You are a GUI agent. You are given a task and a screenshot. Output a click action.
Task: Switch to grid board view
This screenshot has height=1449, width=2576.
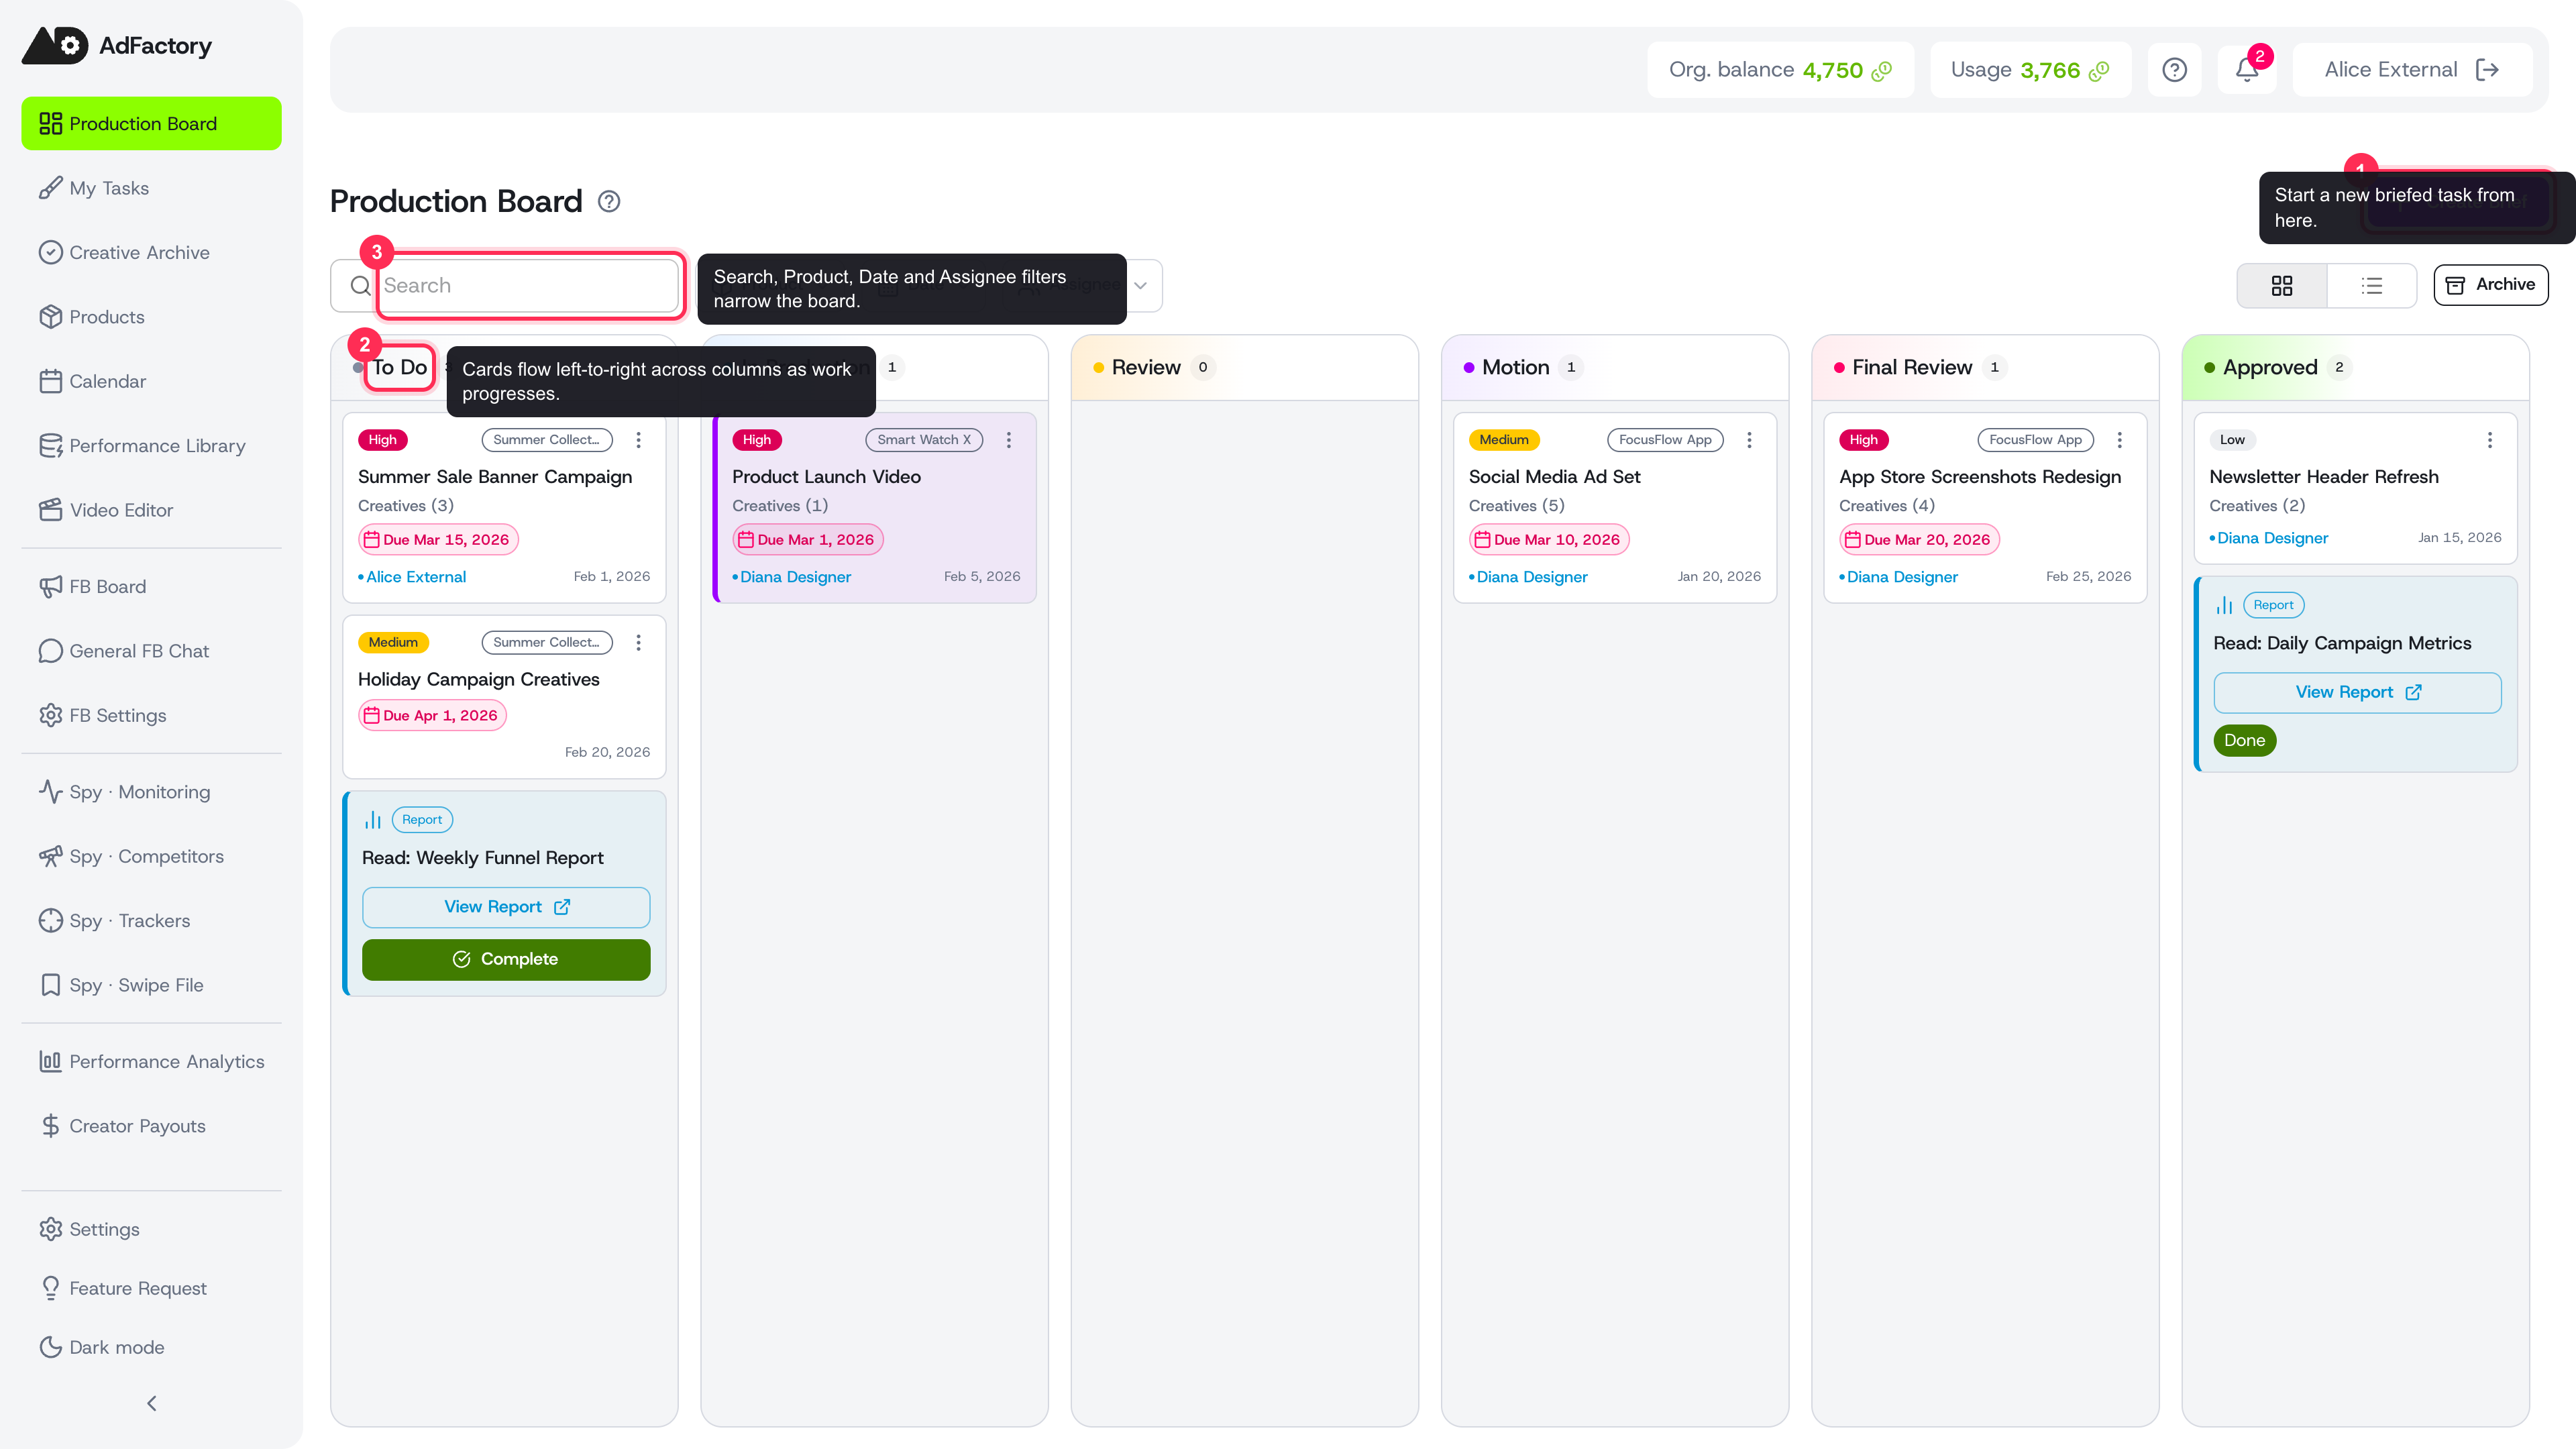point(2282,286)
